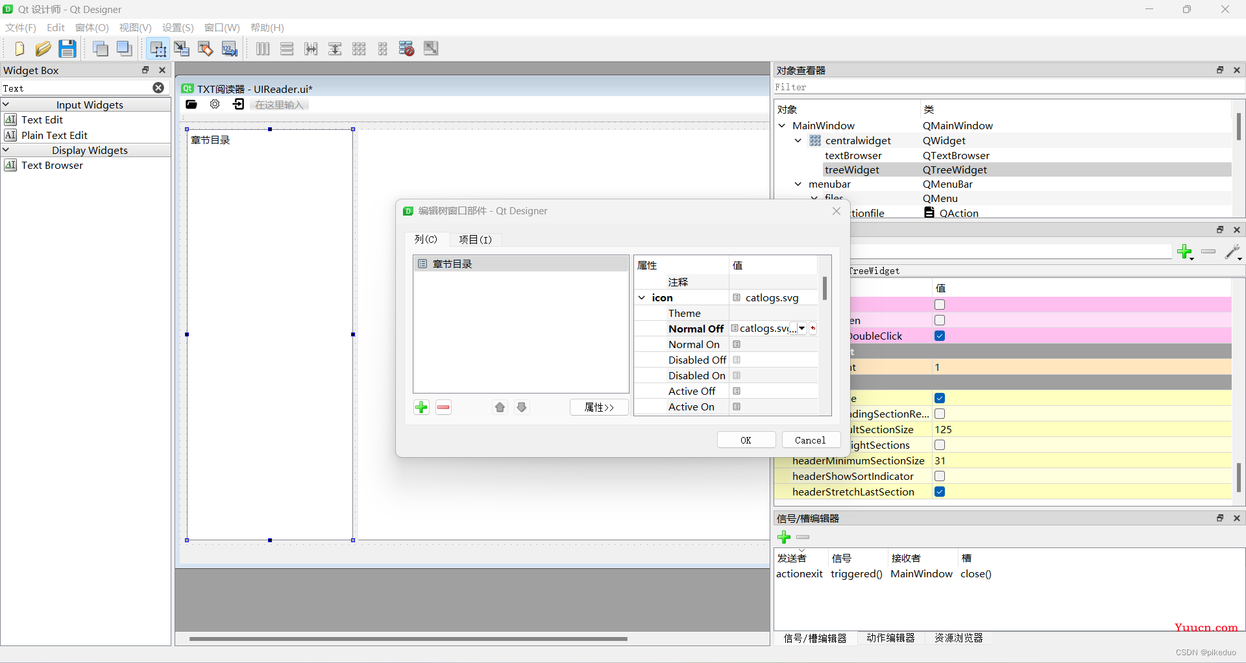Click the gear action in form toolbar
Image resolution: width=1246 pixels, height=663 pixels.
[215, 105]
